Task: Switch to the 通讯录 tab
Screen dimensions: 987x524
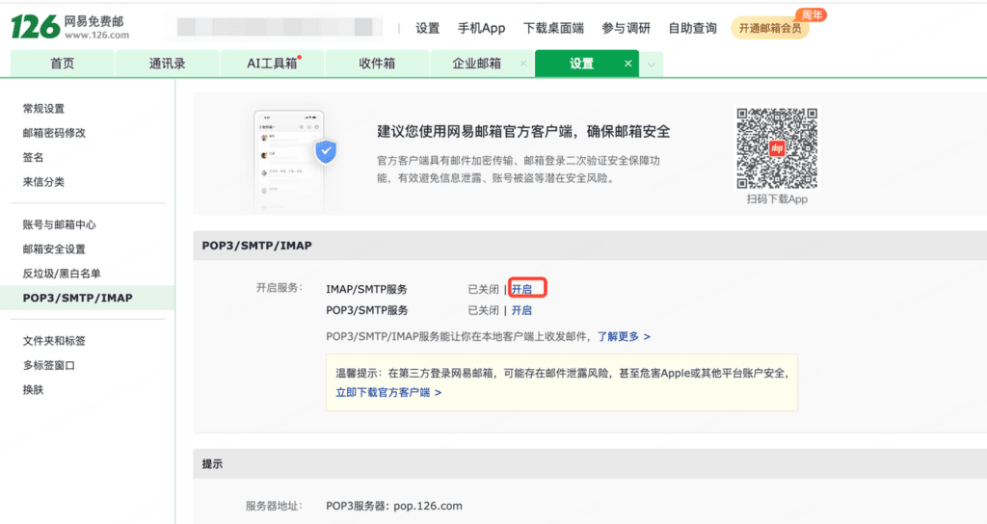Action: (x=168, y=64)
